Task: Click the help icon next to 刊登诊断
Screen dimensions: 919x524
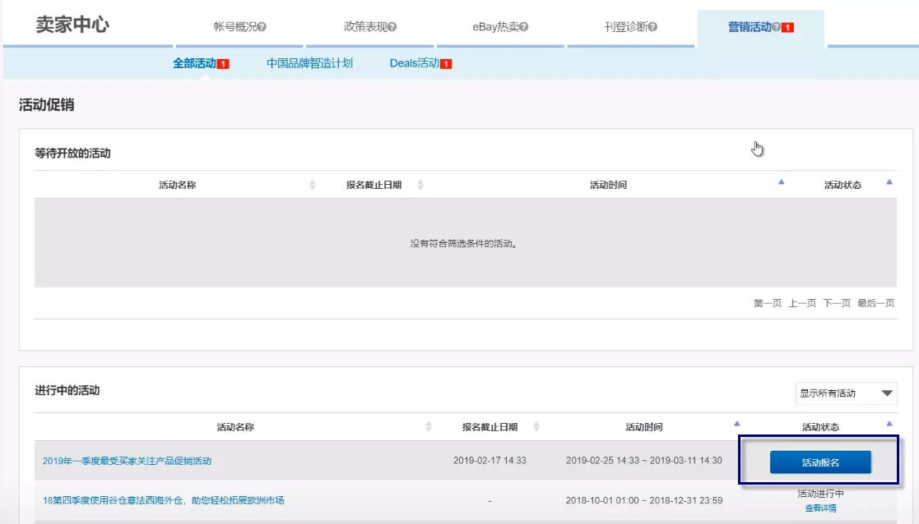Action: coord(652,25)
